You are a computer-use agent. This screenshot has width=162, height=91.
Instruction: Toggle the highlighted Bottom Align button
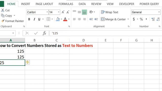pyautogui.click(x=84, y=12)
